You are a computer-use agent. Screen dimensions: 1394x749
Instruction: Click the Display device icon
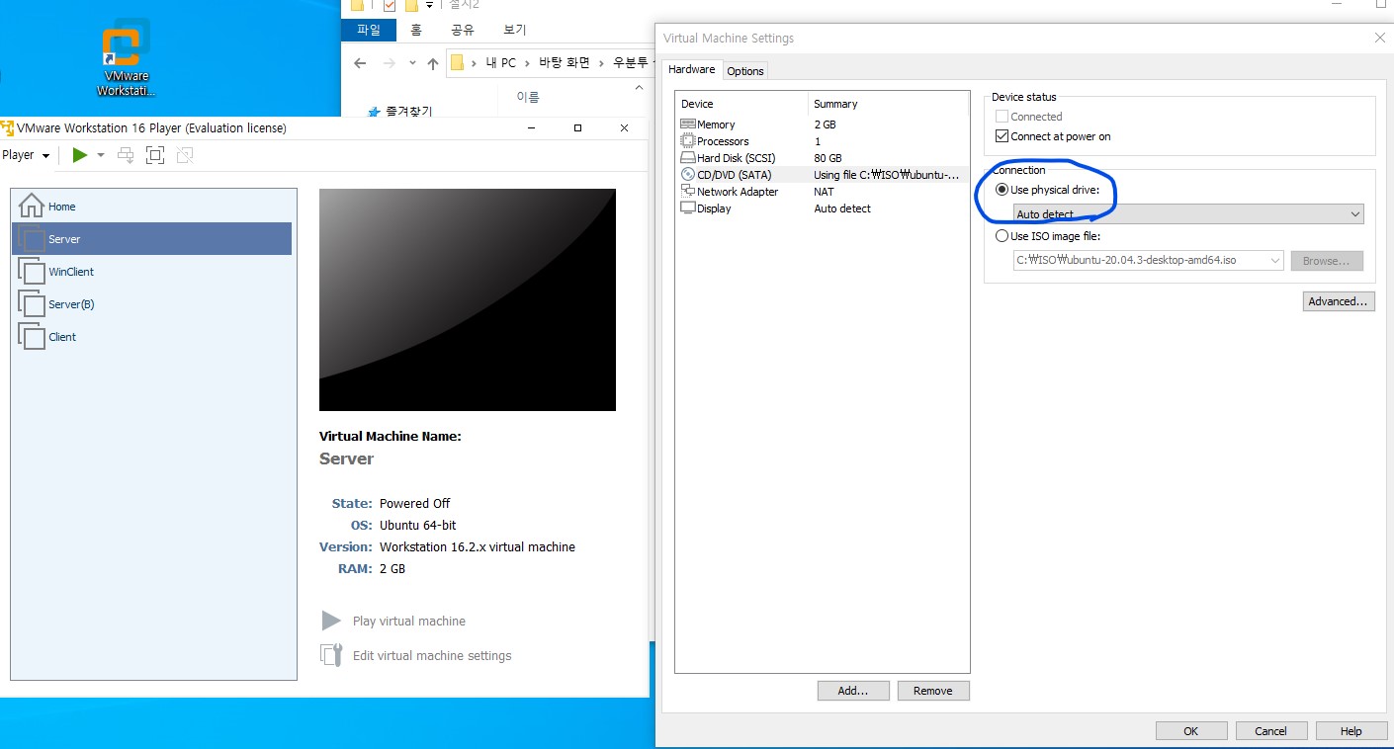coord(688,208)
